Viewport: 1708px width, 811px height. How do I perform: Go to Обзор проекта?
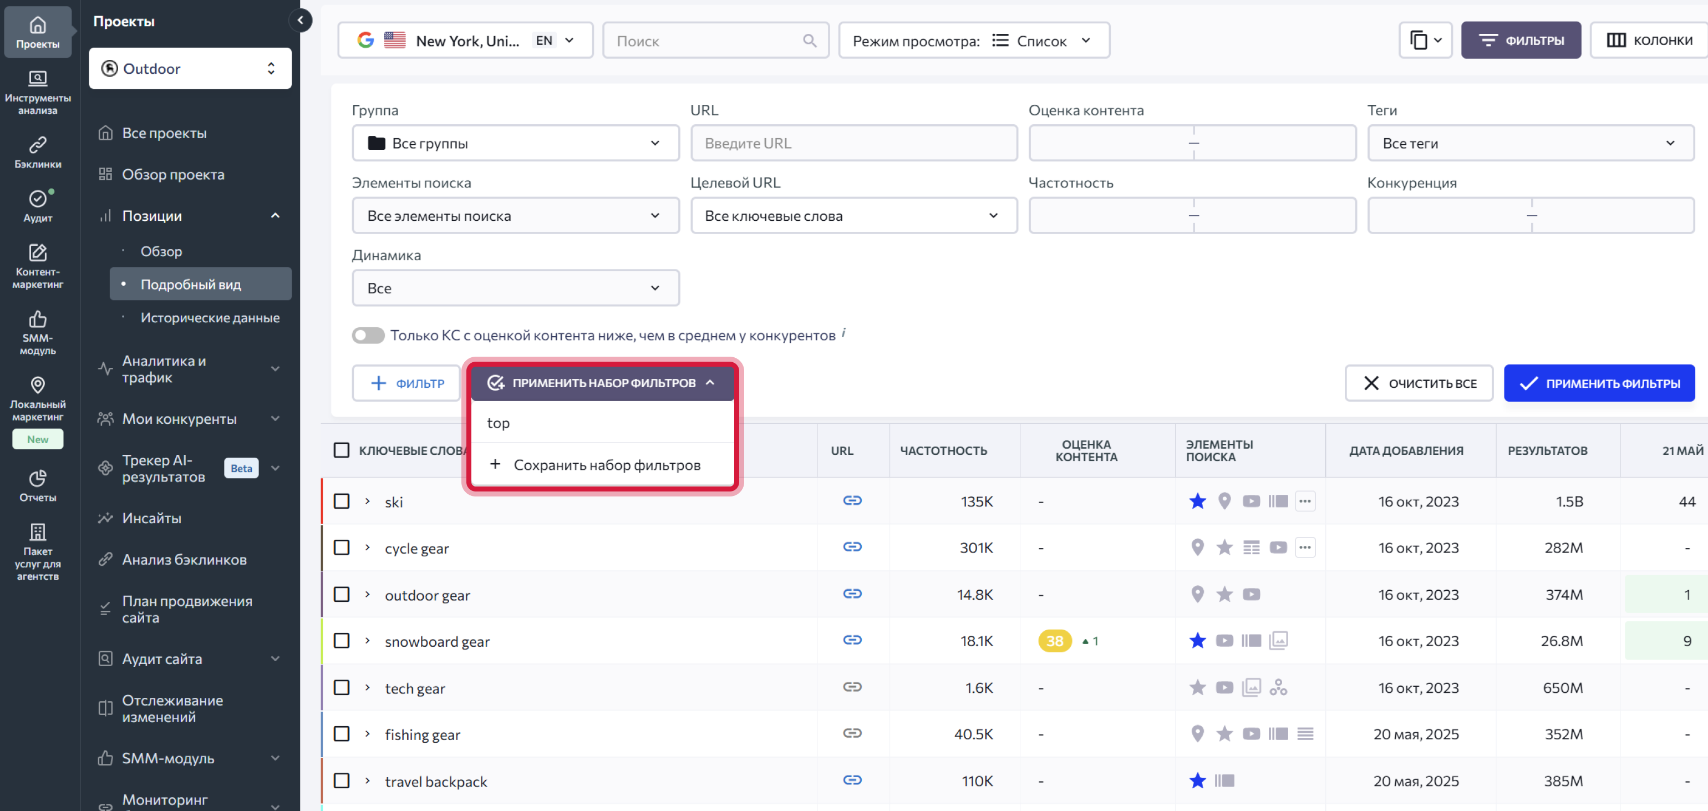[173, 174]
